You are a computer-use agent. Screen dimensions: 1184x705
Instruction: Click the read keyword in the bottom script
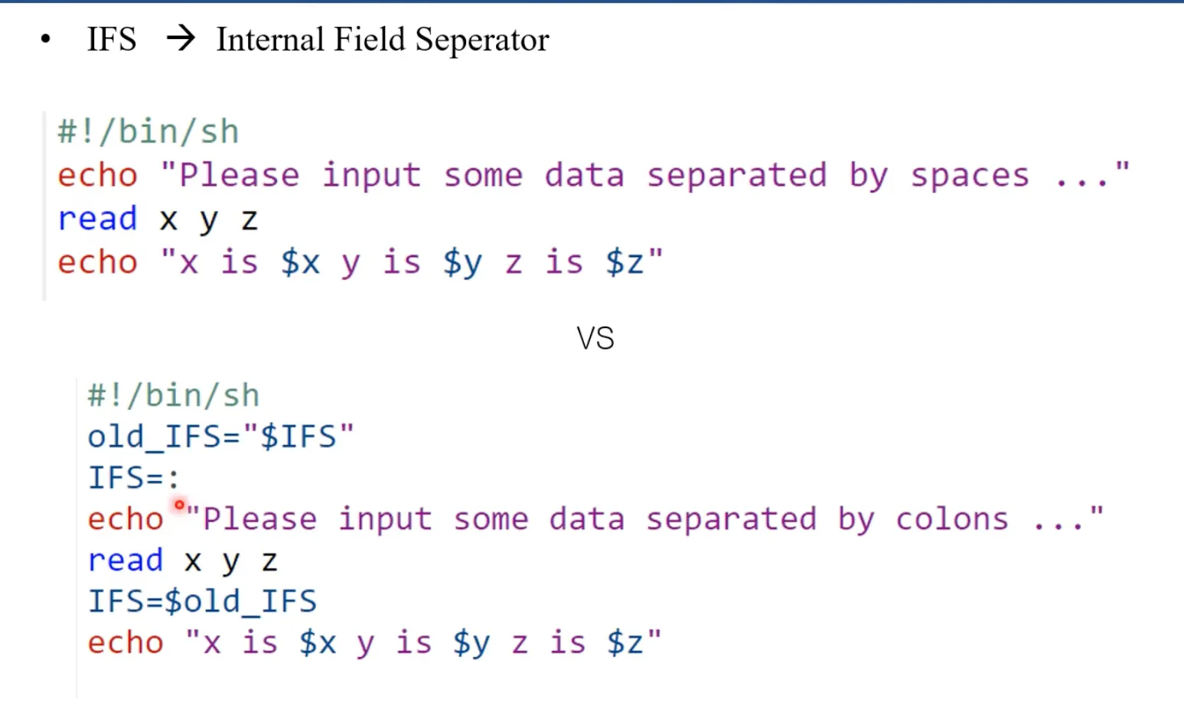coord(126,560)
